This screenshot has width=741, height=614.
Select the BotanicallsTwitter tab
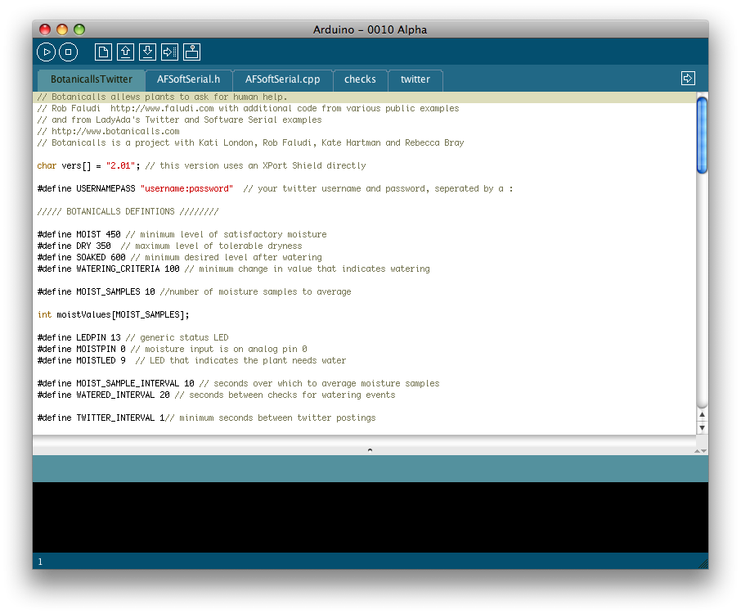click(91, 79)
